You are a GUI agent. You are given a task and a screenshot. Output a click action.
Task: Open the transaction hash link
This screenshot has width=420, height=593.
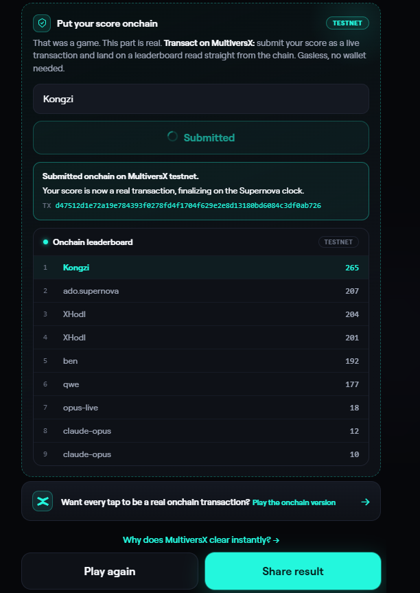(x=188, y=206)
